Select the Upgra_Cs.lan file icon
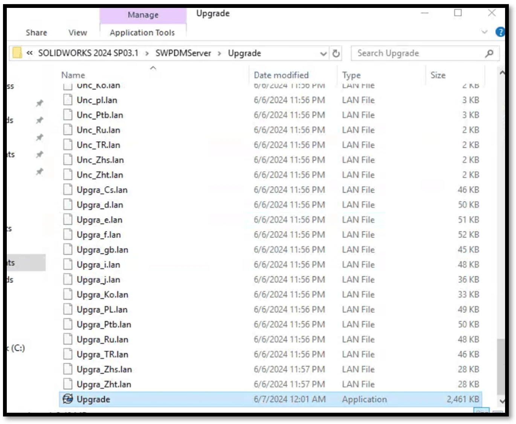The height and width of the screenshot is (424, 516). pos(68,190)
